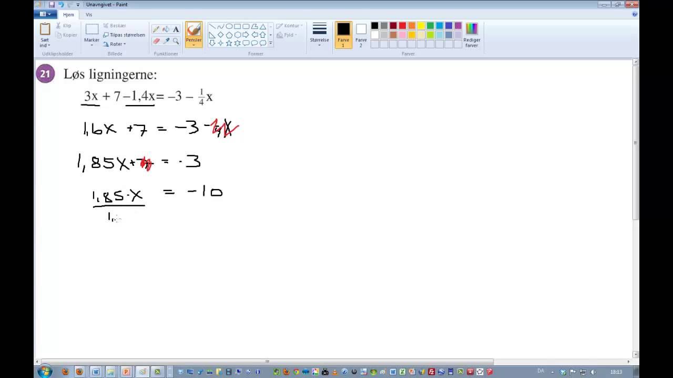673x378 pixels.
Task: Click the Rediger farver button
Action: 472,36
